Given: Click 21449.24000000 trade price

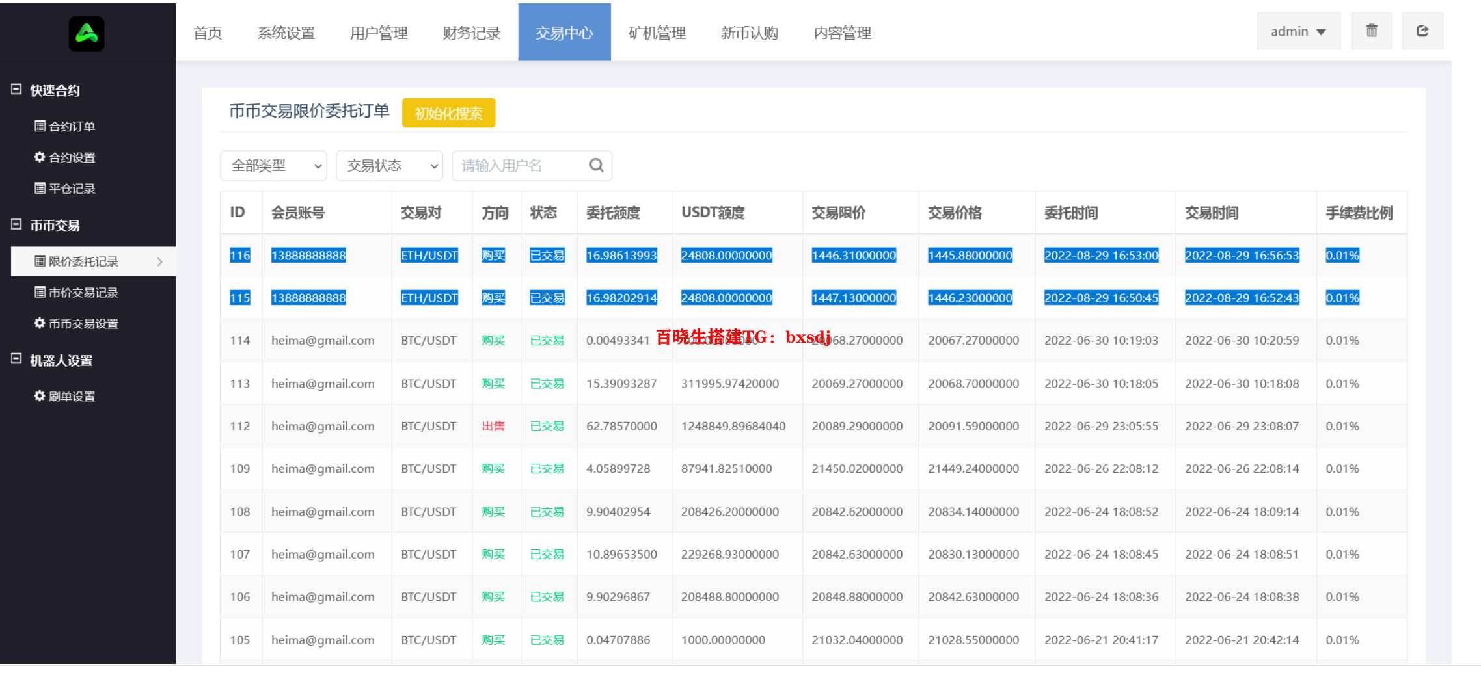Looking at the screenshot, I should [x=973, y=469].
